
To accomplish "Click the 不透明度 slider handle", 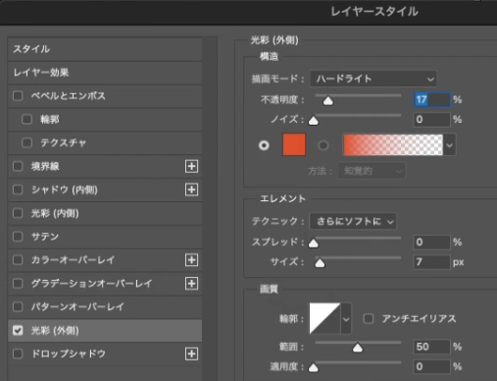I will tap(328, 101).
